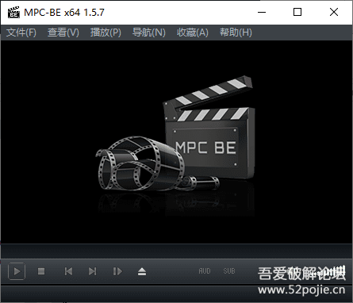The width and height of the screenshot is (353, 303).
Task: Open the 播放(P) menu
Action: 106,33
